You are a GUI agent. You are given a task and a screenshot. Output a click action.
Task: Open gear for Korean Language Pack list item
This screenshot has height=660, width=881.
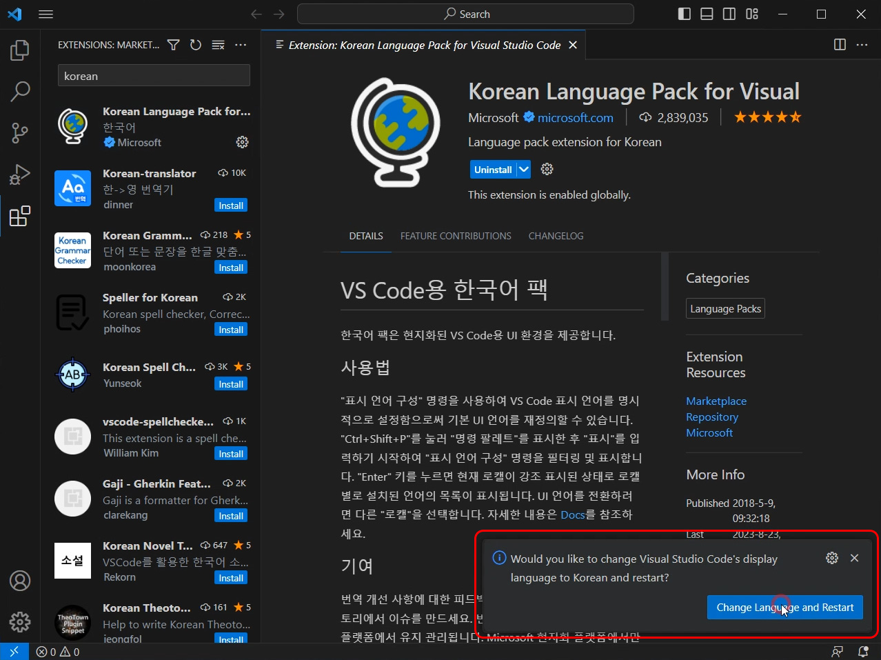[242, 142]
